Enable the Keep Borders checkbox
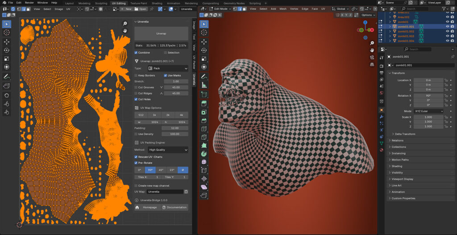 point(136,76)
